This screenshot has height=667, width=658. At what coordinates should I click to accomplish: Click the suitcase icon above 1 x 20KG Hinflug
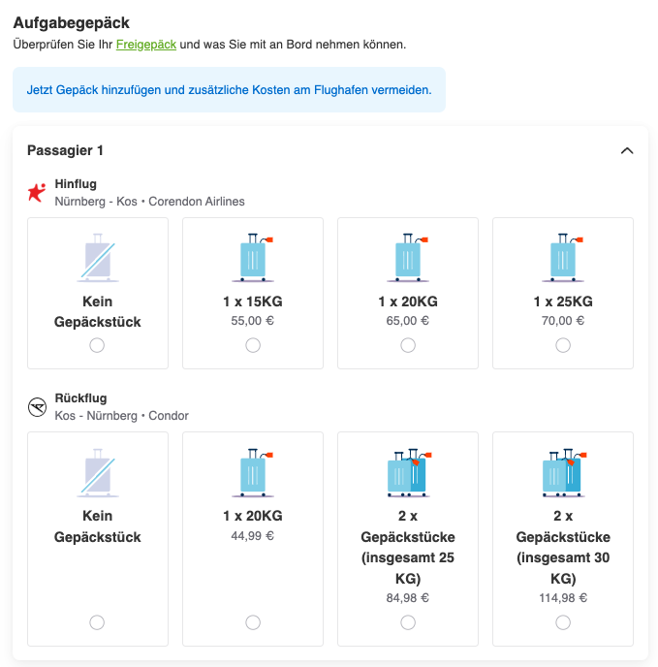pyautogui.click(x=407, y=257)
